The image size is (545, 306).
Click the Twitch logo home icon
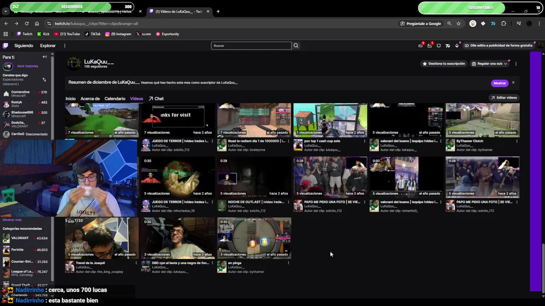(x=5, y=45)
